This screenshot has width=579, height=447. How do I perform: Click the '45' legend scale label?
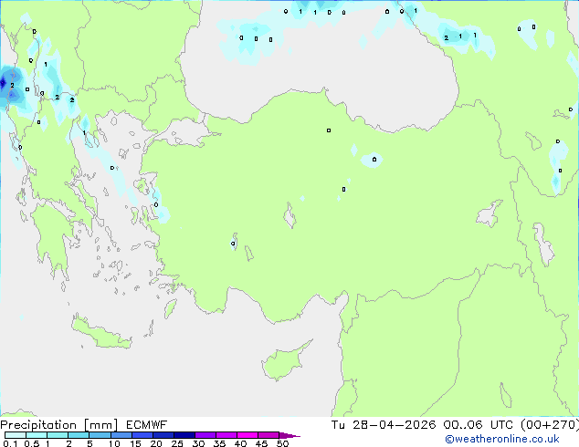(x=261, y=443)
